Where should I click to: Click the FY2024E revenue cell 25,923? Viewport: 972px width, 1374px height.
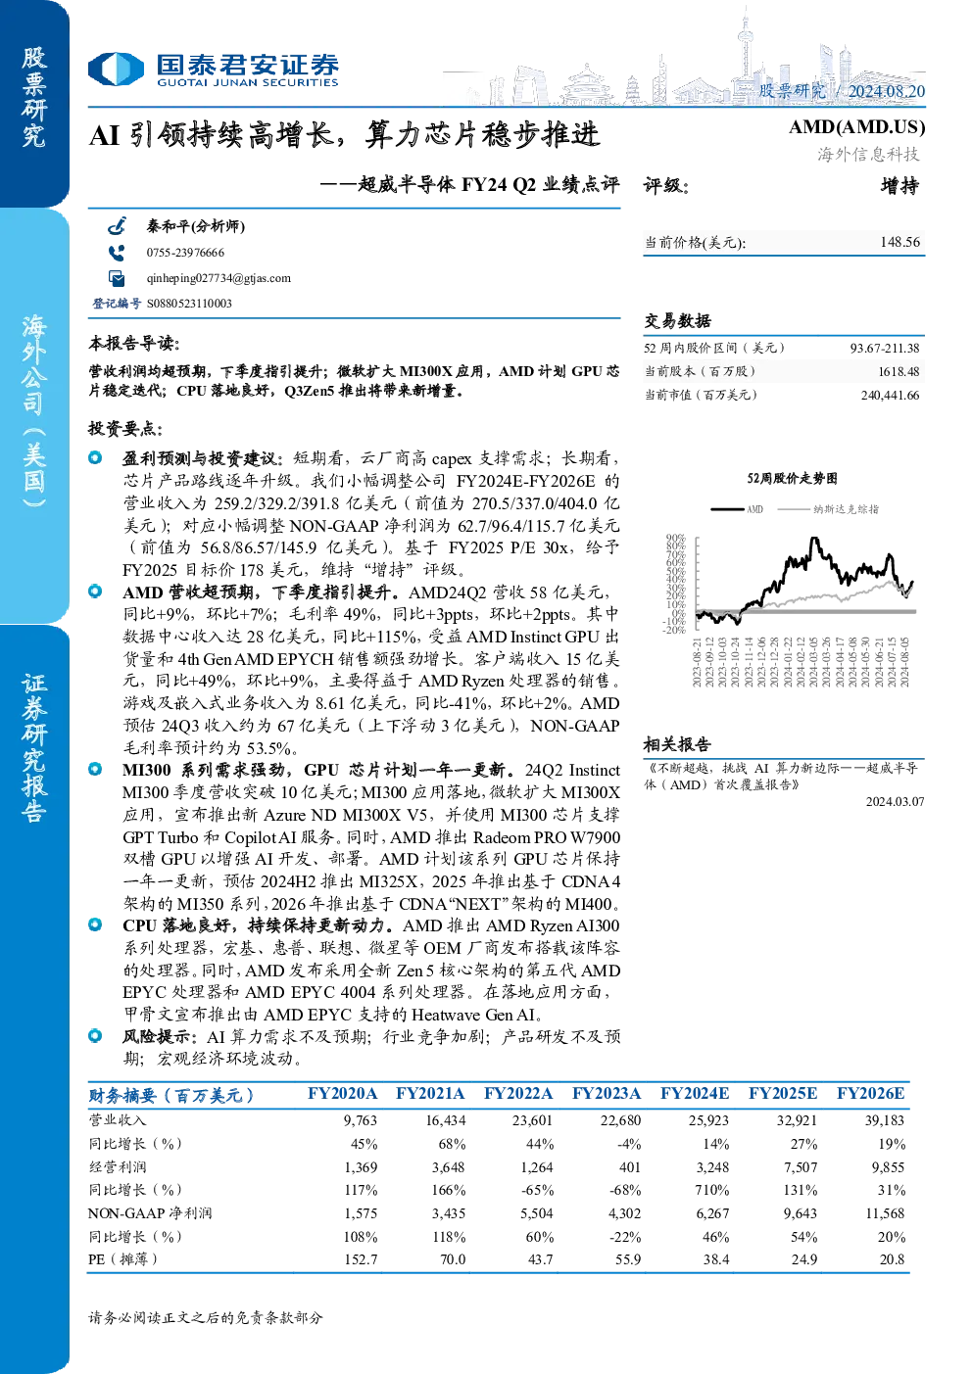pos(708,1120)
